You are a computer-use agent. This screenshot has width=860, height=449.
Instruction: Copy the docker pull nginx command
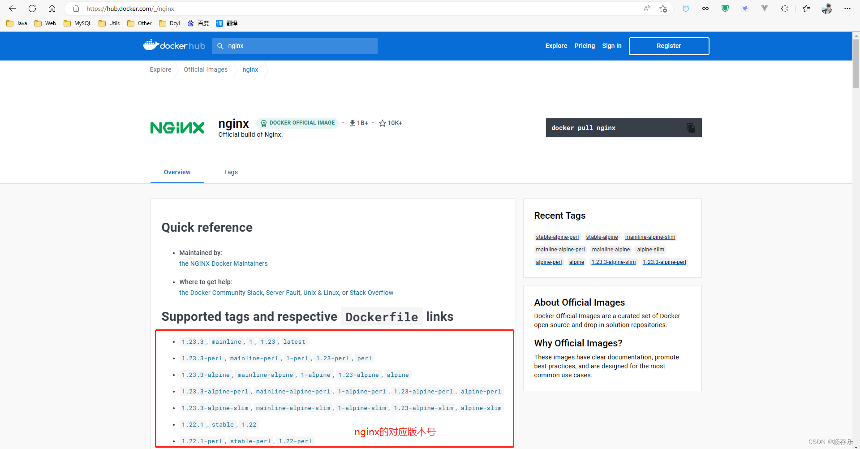pos(691,128)
